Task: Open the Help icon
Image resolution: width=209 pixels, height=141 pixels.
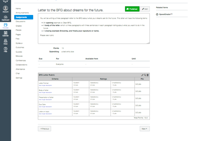Action: coord(5,49)
